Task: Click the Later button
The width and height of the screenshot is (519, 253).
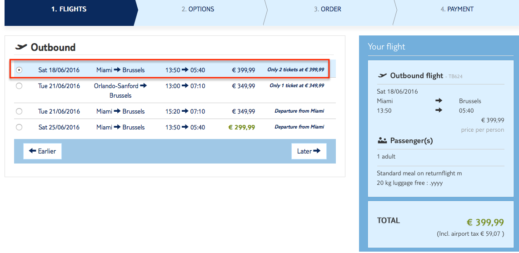Action: coord(309,151)
